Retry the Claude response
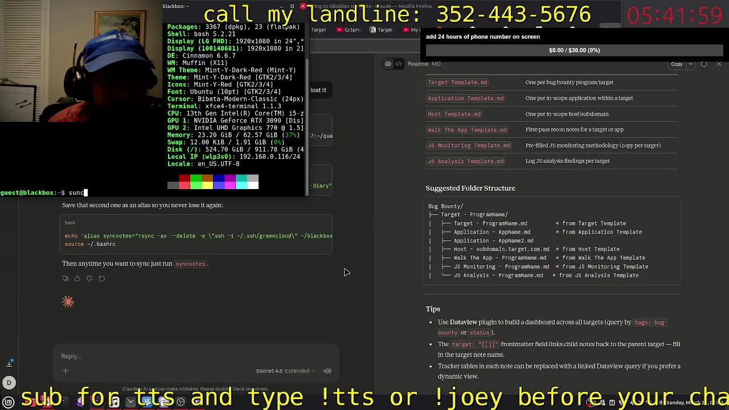 (101, 278)
